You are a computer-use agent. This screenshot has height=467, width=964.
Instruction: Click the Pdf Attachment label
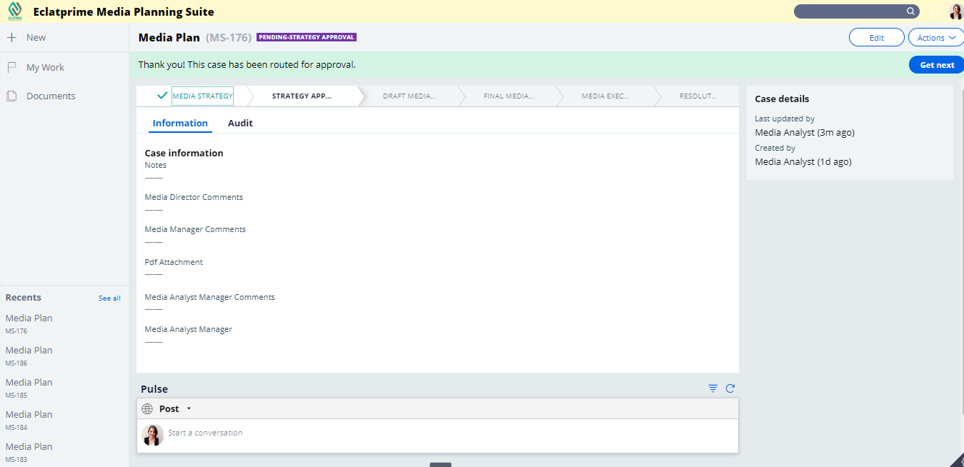tap(174, 262)
